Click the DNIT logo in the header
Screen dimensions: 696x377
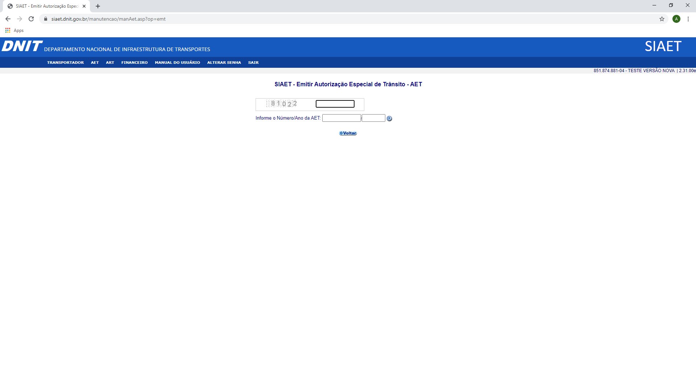[x=22, y=46]
